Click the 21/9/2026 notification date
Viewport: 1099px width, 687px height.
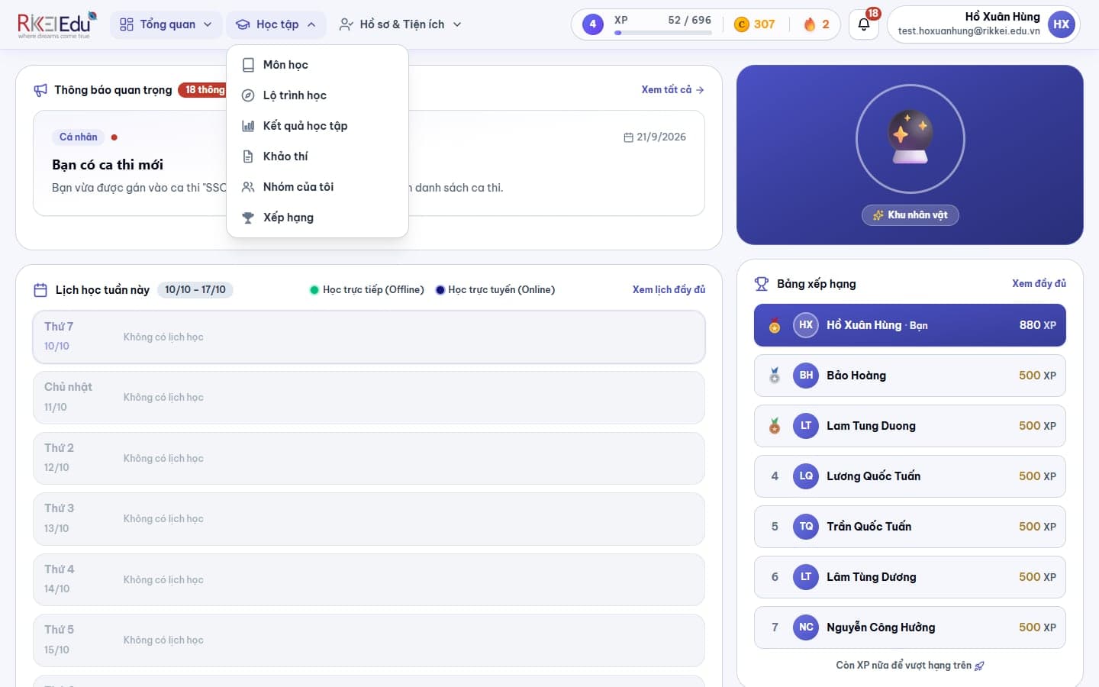(655, 137)
